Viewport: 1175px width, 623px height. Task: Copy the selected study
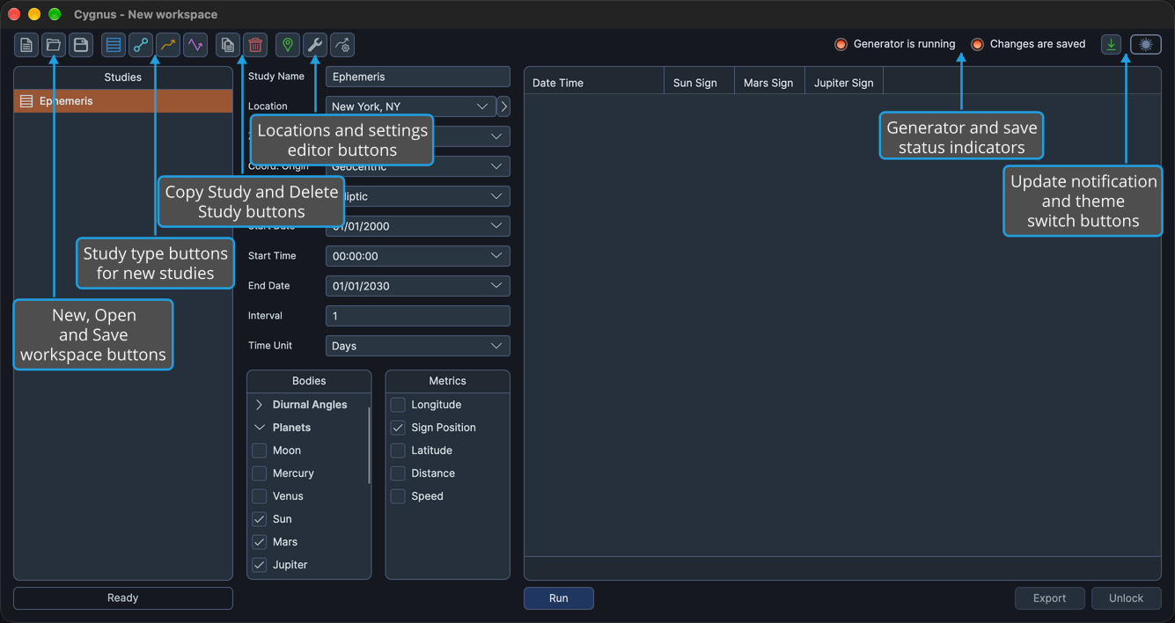click(228, 45)
